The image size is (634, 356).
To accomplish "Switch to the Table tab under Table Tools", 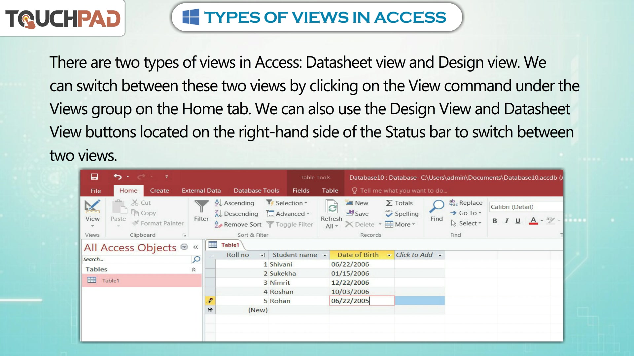I will coord(330,191).
